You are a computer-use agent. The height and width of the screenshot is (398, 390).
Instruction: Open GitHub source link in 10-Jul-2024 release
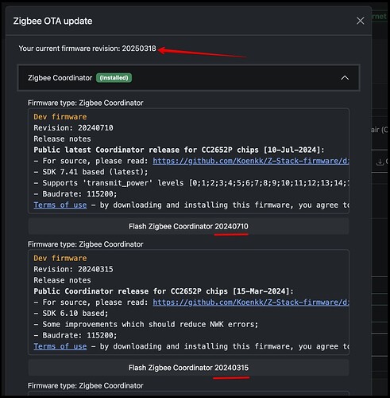click(x=251, y=161)
